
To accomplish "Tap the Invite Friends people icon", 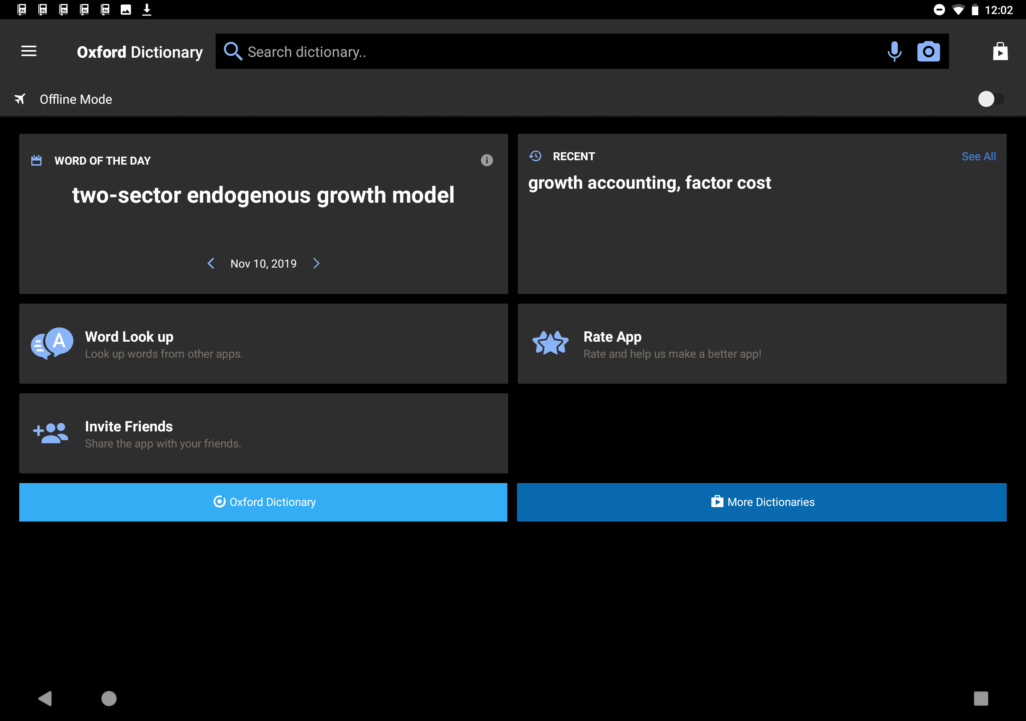I will [x=51, y=433].
